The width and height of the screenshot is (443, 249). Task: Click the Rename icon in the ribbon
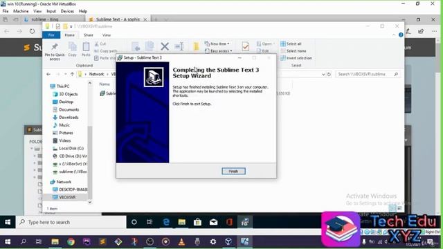(179, 46)
